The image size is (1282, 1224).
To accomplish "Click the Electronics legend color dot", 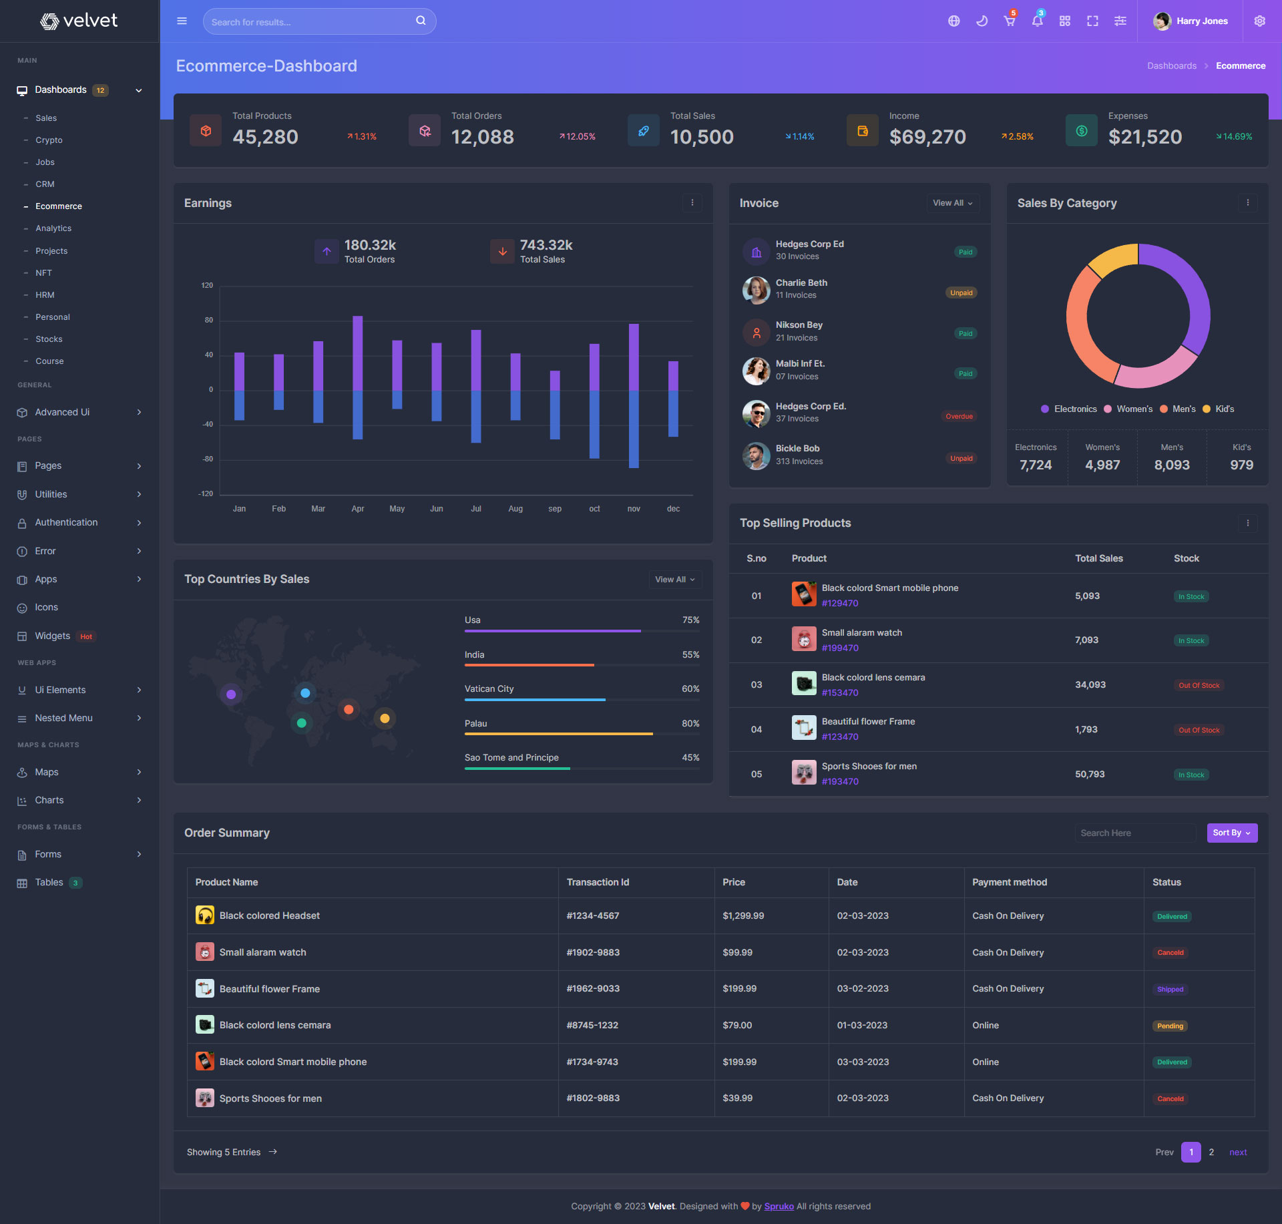I will [x=1045, y=409].
